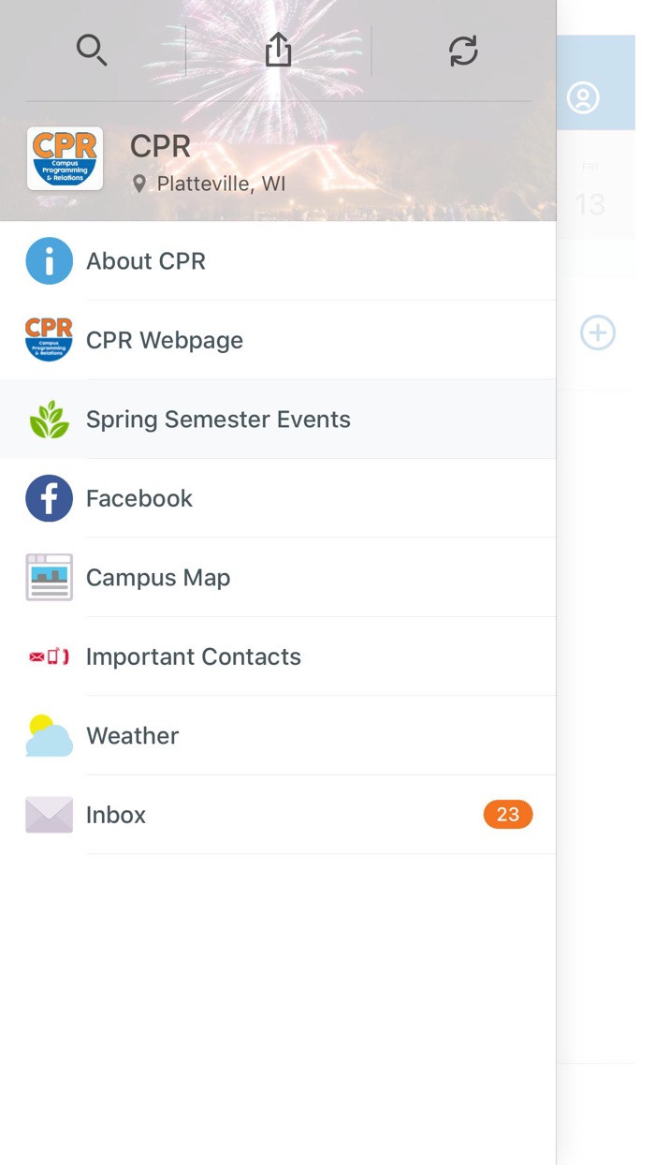
Task: Tap the refresh sync icon
Action: pyautogui.click(x=463, y=51)
